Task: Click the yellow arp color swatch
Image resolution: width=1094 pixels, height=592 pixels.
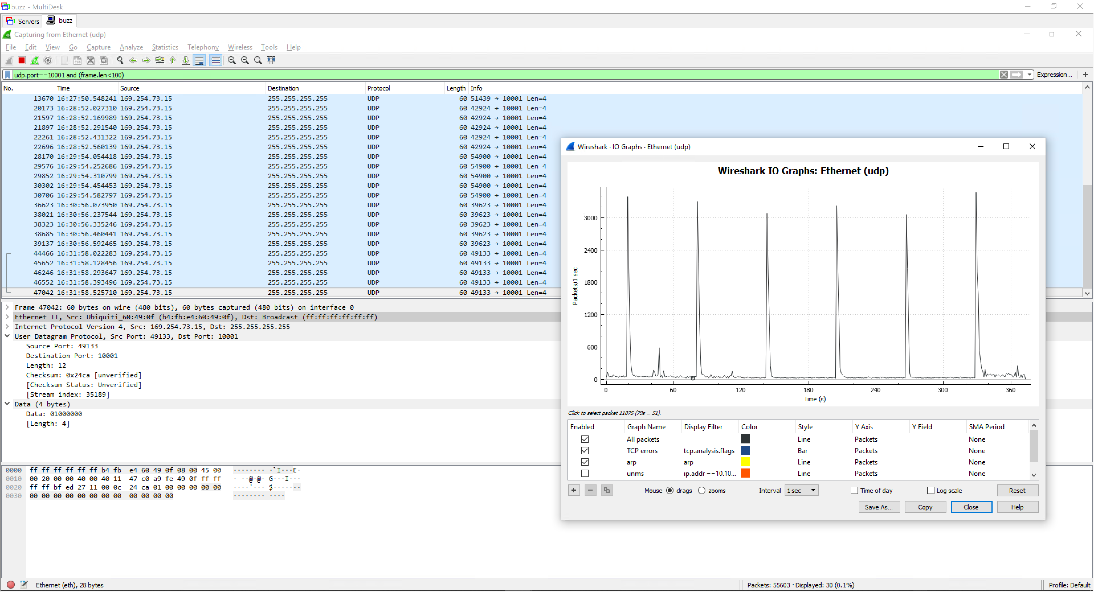Action: [x=745, y=462]
